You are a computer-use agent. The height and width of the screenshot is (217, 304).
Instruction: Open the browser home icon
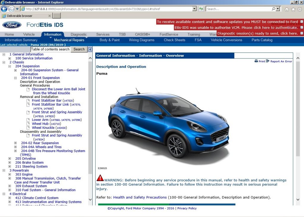pos(286,9)
